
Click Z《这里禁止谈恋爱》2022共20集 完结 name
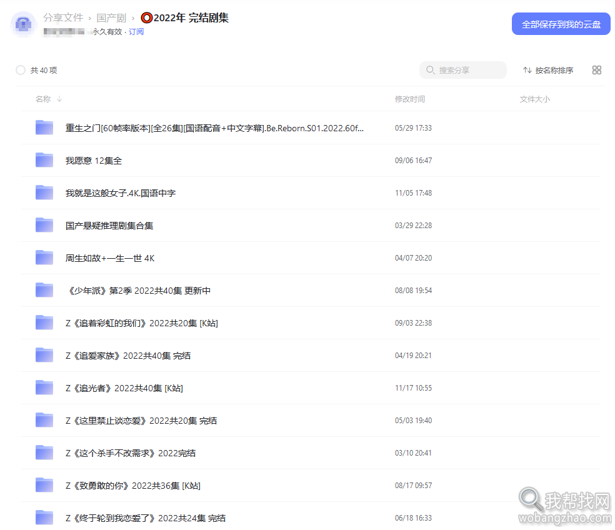pos(141,421)
